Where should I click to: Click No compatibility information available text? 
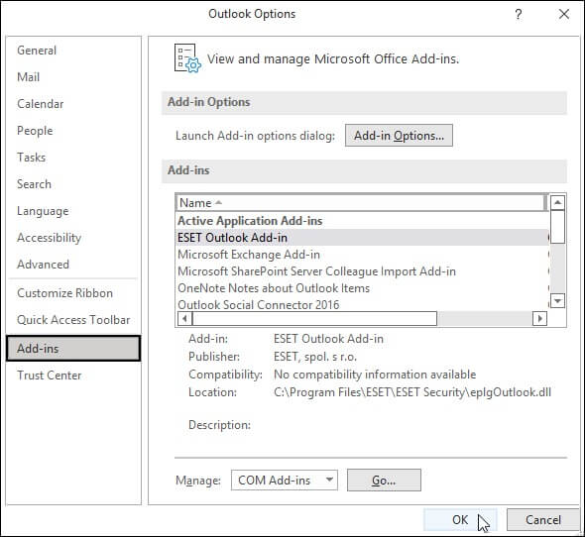[375, 375]
